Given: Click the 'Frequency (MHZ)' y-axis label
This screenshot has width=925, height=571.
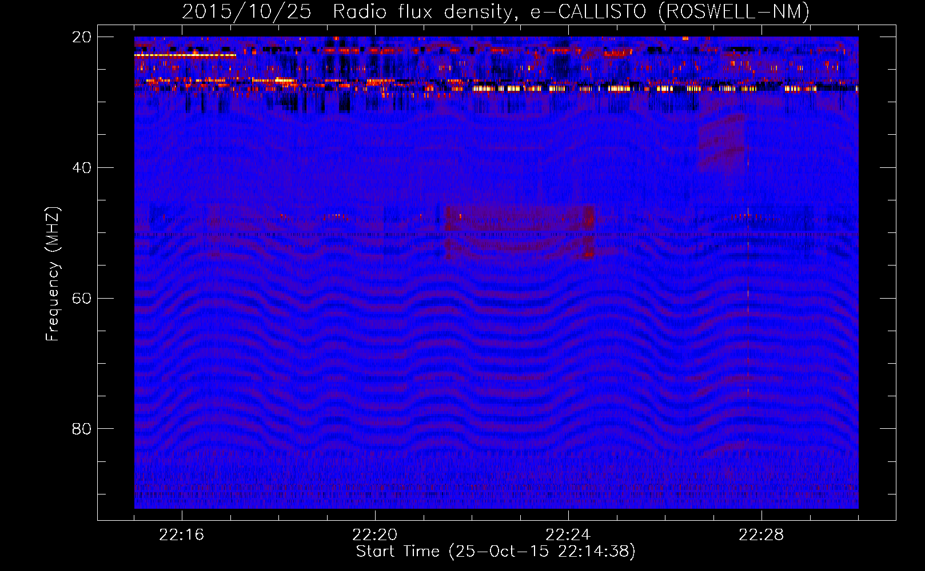Looking at the screenshot, I should click(53, 274).
